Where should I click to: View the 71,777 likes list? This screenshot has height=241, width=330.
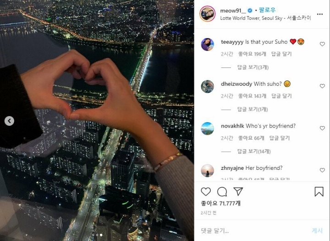click(x=220, y=203)
